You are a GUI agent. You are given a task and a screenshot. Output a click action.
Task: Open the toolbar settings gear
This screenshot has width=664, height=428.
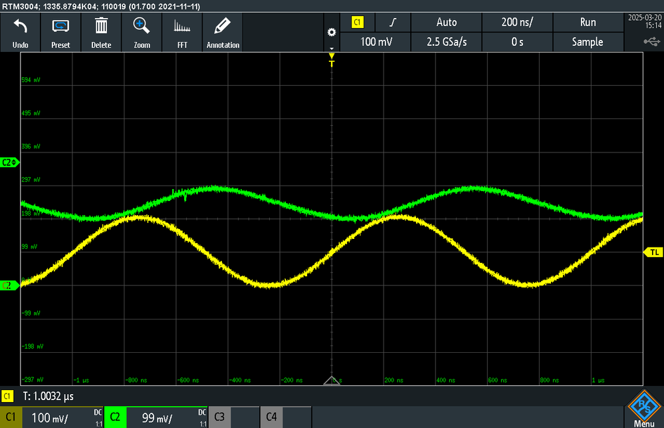(x=332, y=32)
